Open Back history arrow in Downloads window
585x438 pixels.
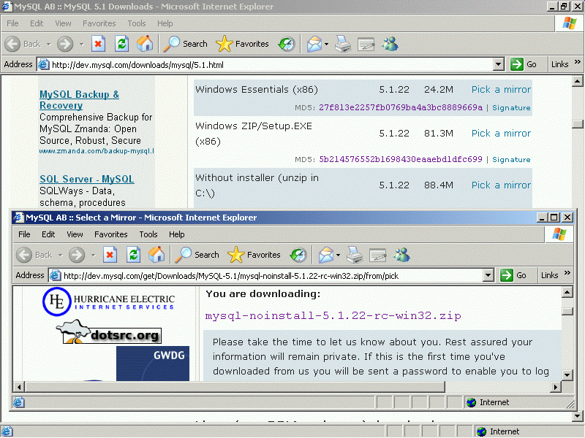pos(48,45)
